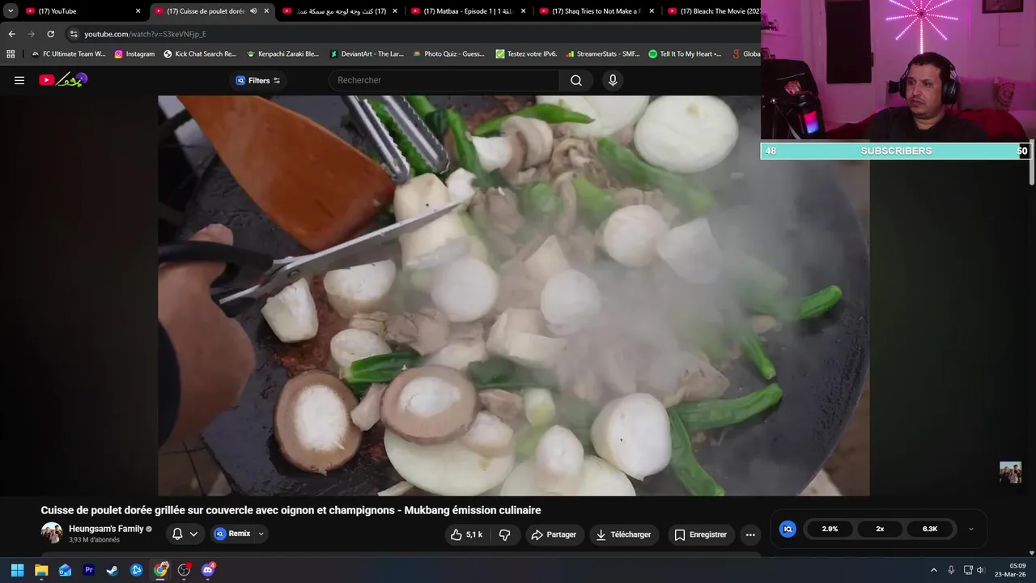Switch to the '(17) YouTube' tab
Viewport: 1036px width, 583px height.
[83, 11]
